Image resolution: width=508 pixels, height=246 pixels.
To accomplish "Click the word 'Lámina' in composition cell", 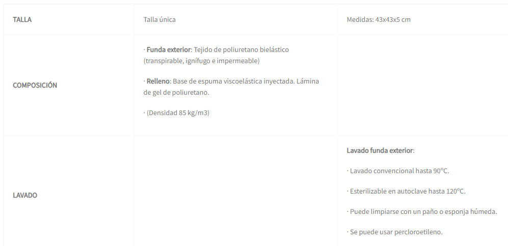I will coord(309,81).
